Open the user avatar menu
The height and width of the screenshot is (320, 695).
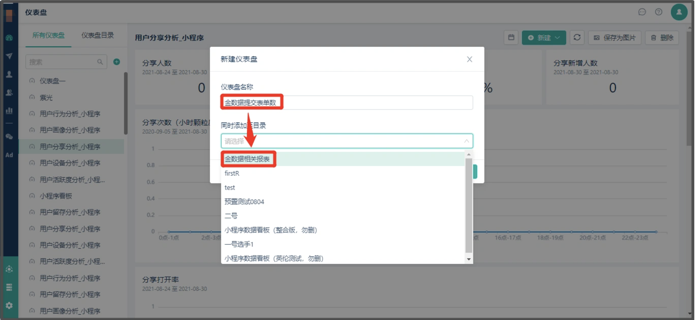pos(679,12)
